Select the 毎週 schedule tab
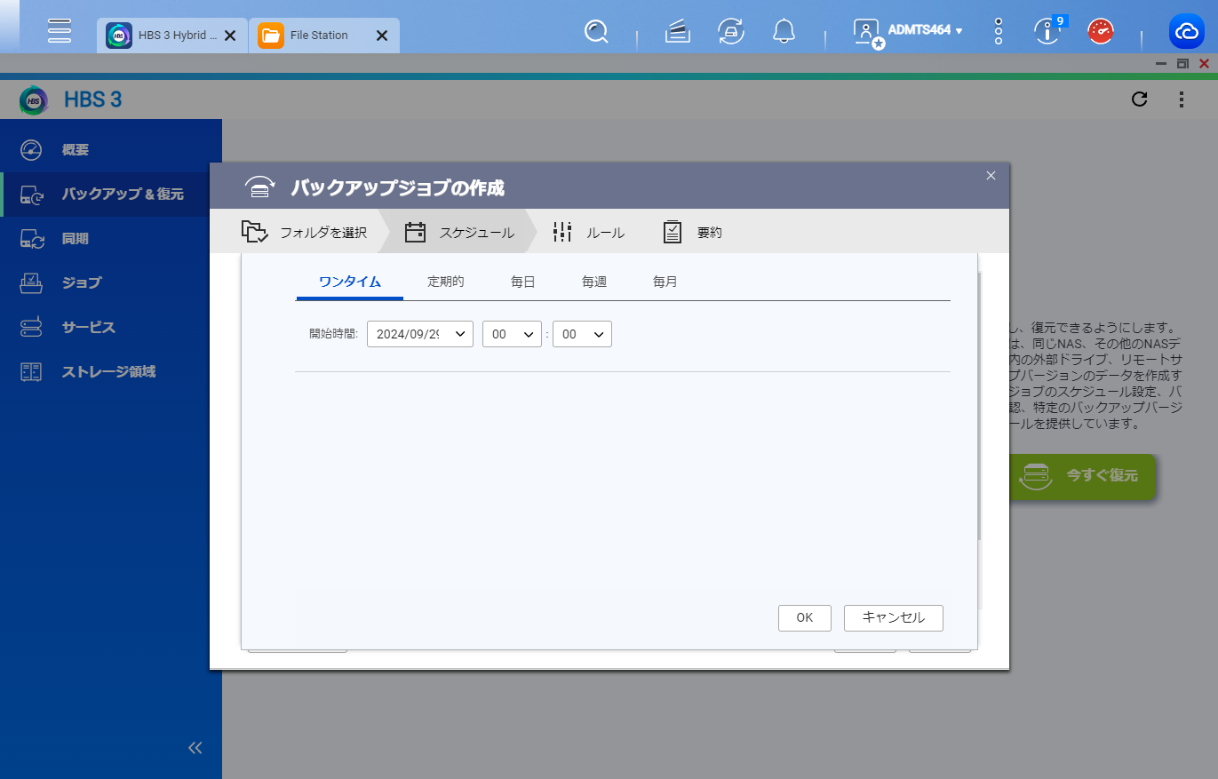The width and height of the screenshot is (1218, 779). (594, 282)
